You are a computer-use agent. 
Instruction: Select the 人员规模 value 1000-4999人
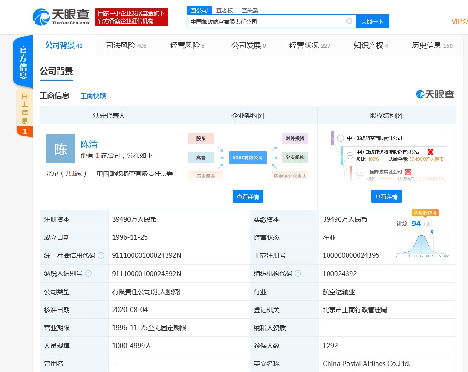(132, 346)
